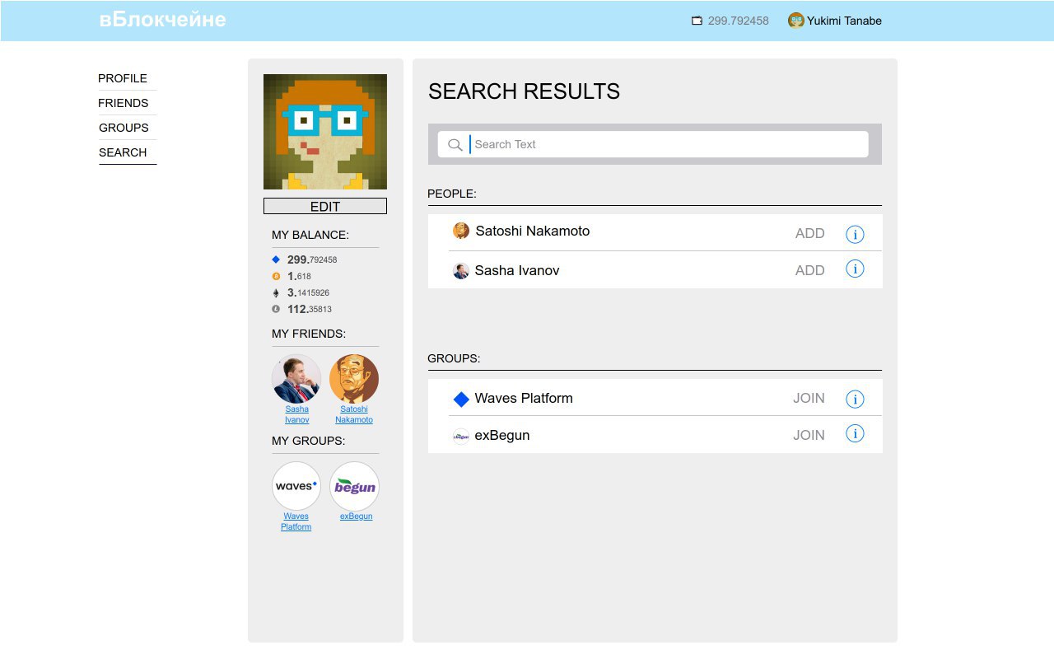Open info icon for exBegun
The width and height of the screenshot is (1054, 659).
coord(855,434)
